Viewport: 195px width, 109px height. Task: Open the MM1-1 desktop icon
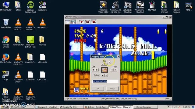point(189,6)
